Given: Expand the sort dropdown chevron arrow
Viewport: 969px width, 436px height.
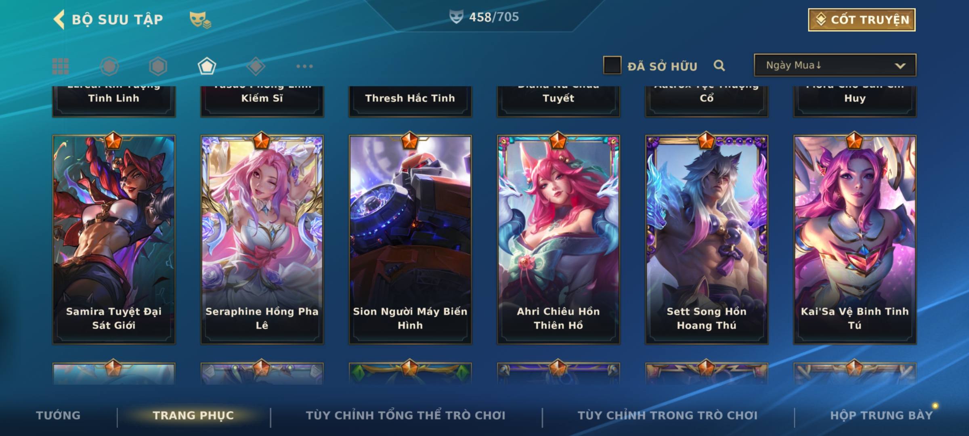Looking at the screenshot, I should [900, 66].
